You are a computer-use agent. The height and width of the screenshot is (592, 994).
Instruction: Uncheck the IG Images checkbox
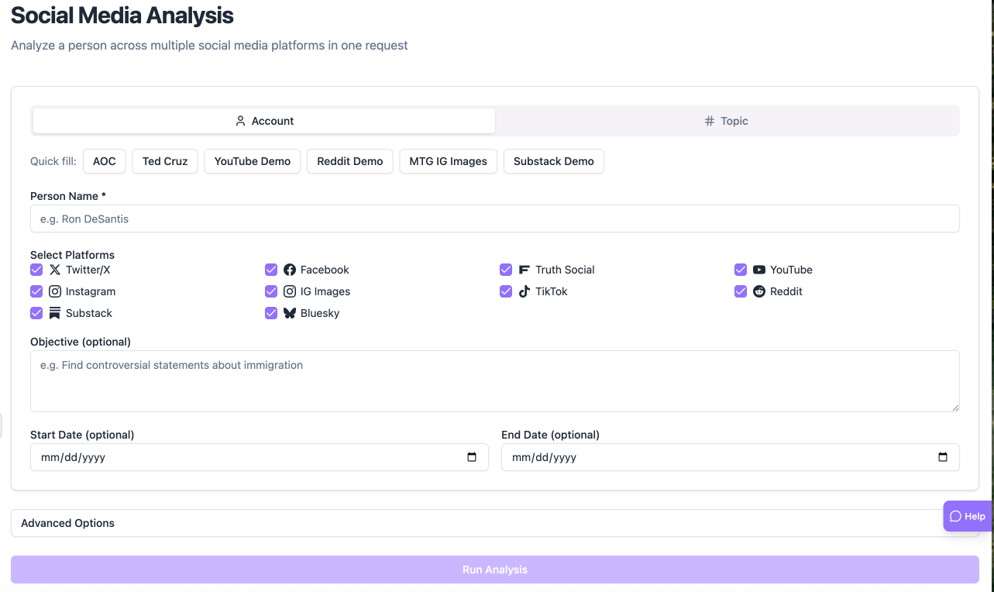coord(271,291)
